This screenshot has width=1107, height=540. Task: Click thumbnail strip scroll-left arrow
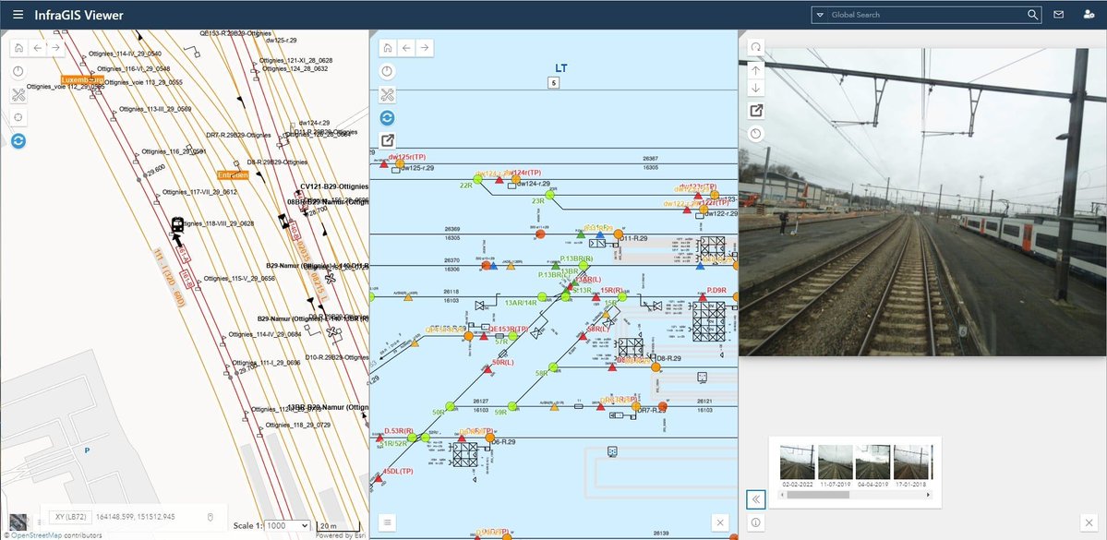(781, 496)
